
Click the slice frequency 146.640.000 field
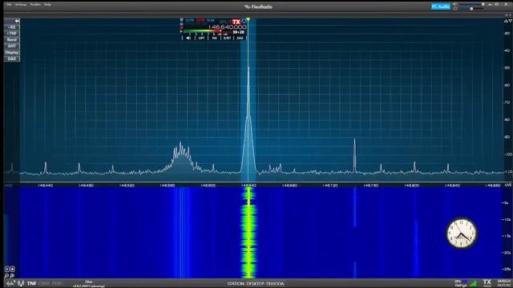(x=228, y=26)
